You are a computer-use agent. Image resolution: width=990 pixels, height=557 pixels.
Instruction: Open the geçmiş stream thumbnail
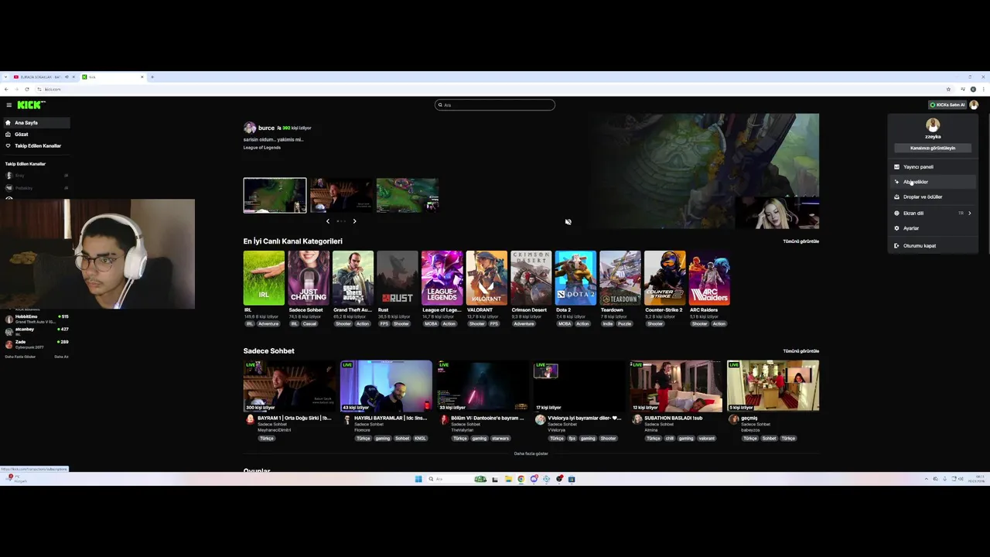point(773,385)
